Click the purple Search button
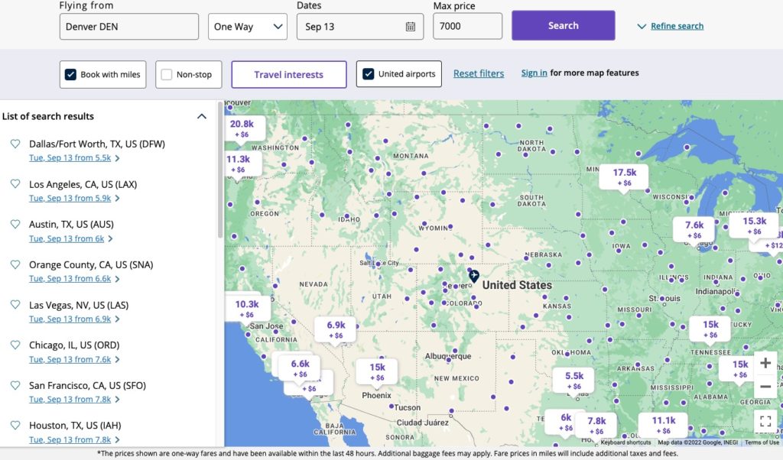This screenshot has height=460, width=783. click(563, 25)
